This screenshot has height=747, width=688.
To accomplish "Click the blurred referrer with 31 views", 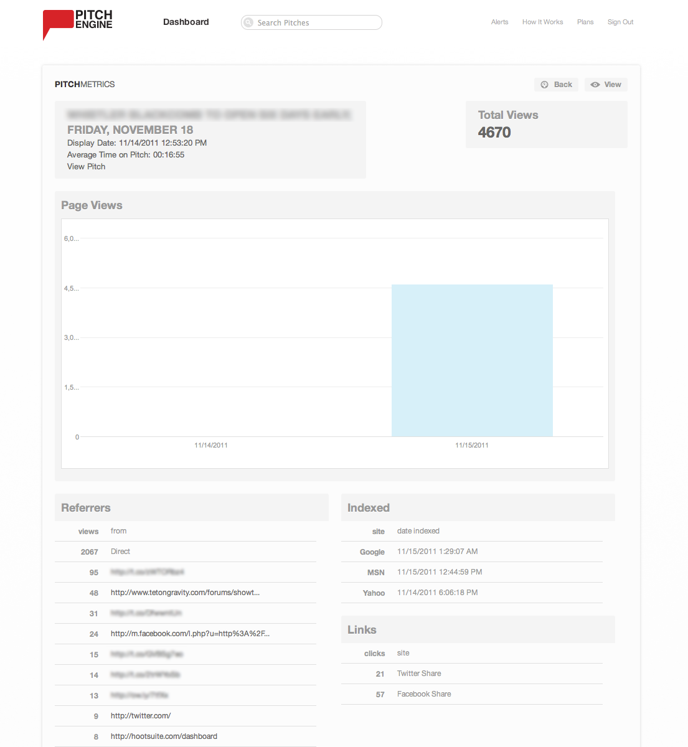I will (146, 613).
